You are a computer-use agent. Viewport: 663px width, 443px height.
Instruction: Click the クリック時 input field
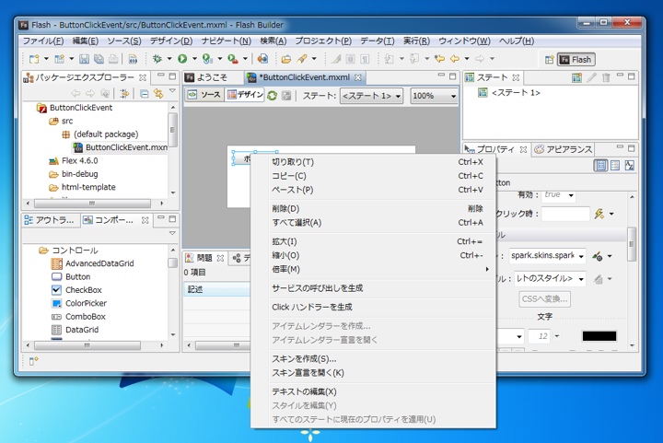(x=565, y=214)
